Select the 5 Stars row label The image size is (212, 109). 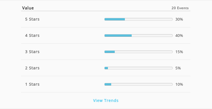click(x=32, y=19)
